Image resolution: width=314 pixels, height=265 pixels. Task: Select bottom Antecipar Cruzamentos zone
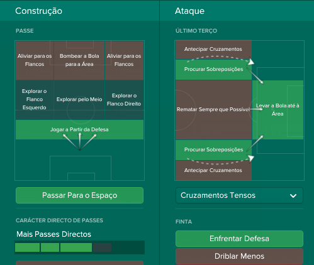(213, 170)
